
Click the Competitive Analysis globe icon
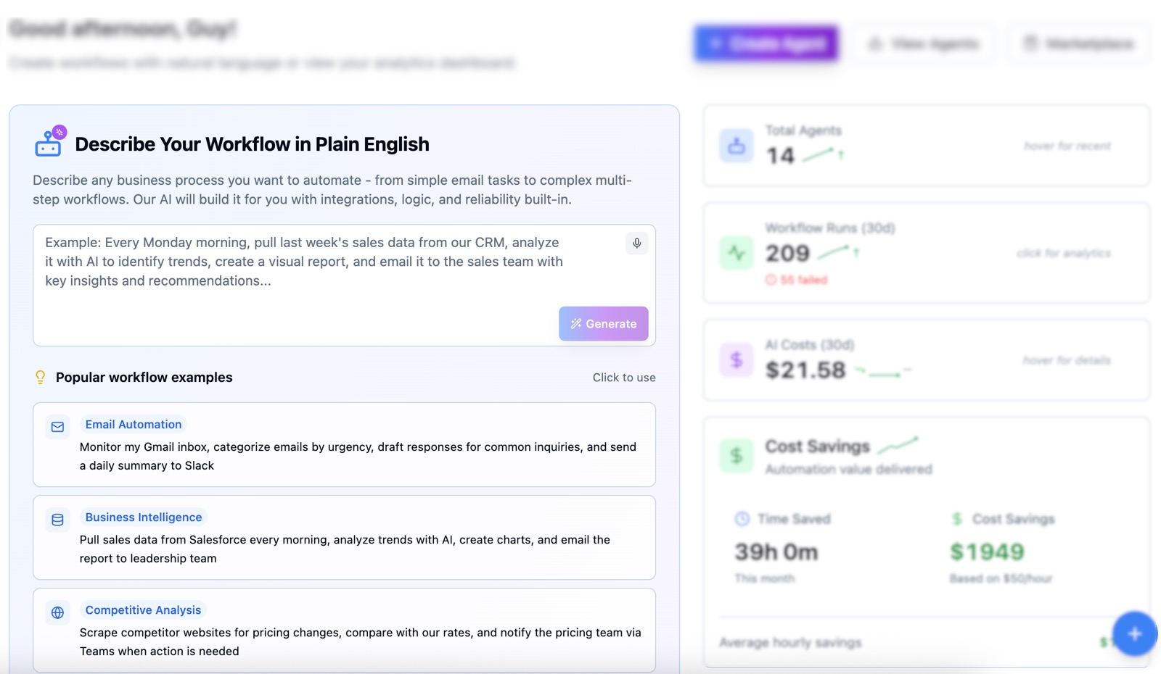pos(58,612)
